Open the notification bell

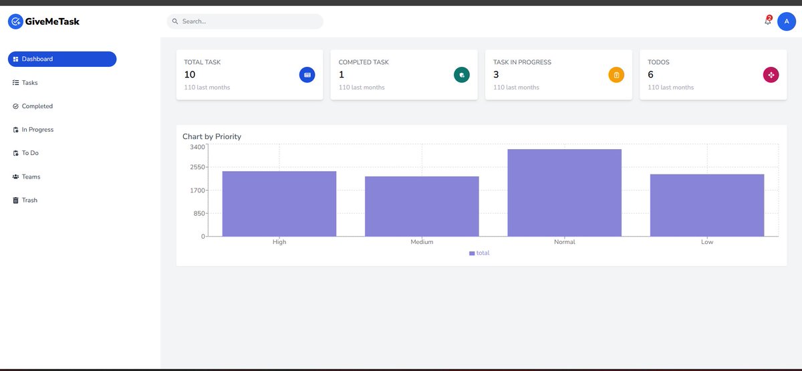768,21
